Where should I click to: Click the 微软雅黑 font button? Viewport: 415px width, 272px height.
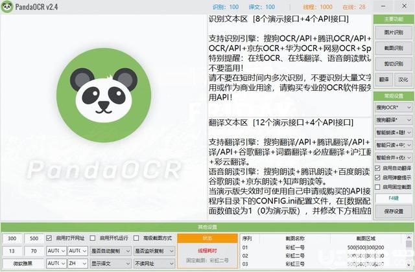pyautogui.click(x=23, y=264)
